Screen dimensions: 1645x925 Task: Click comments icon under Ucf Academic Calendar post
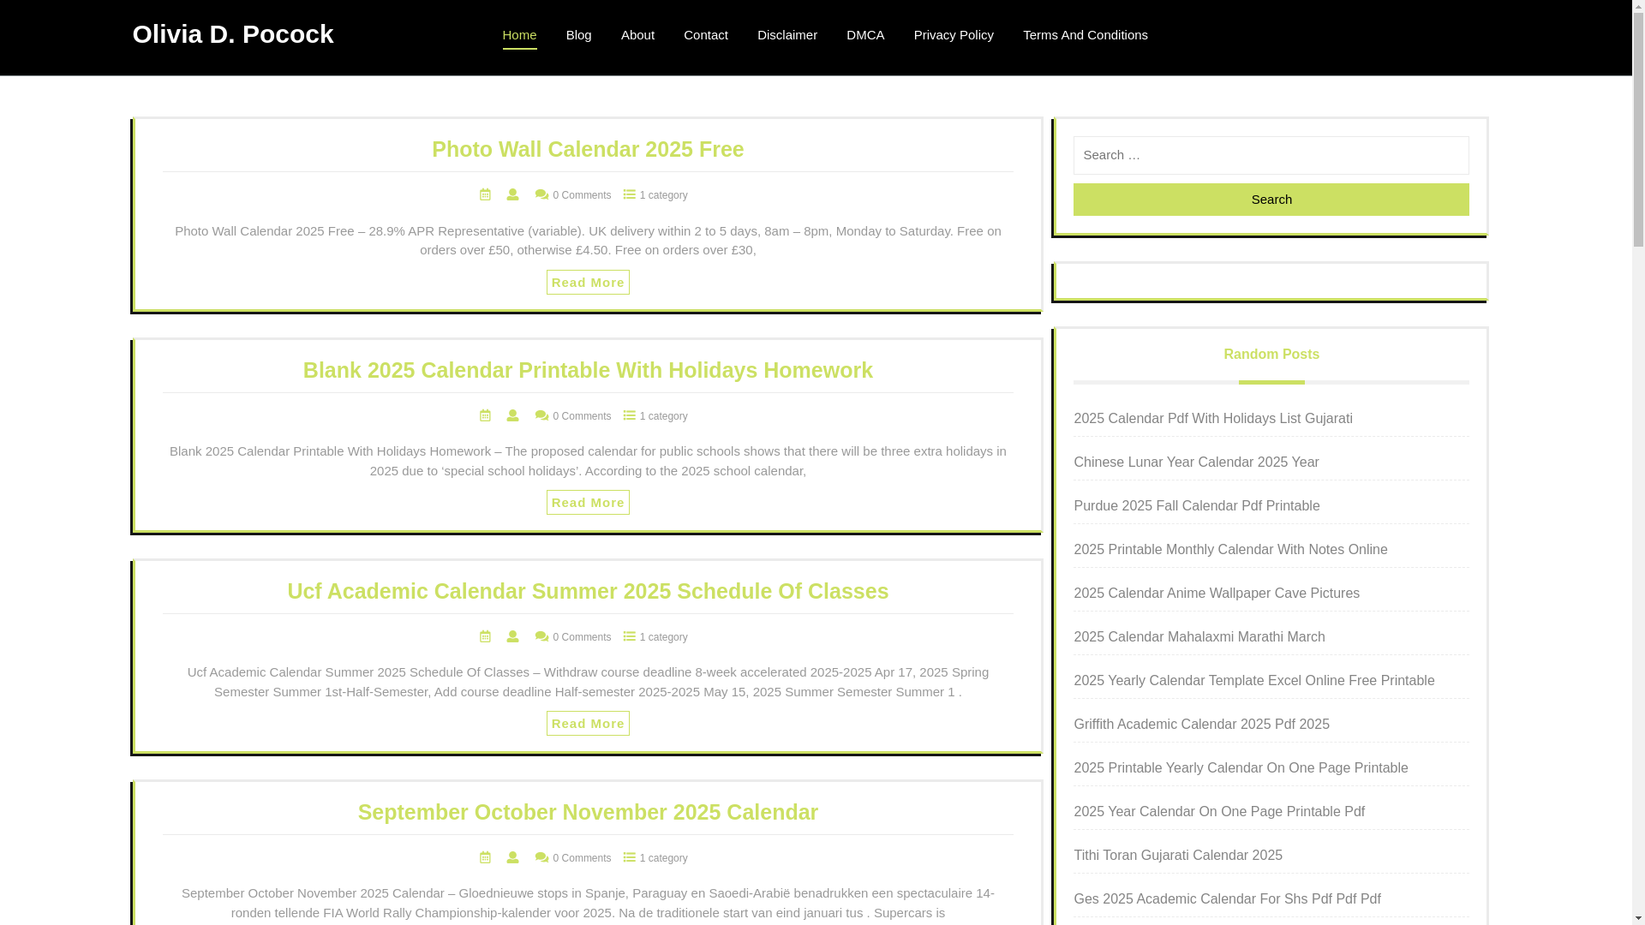click(541, 636)
